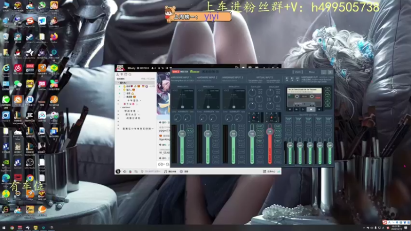Expand the 十年堂主 channel in YY
The image size is (411, 231).
click(118, 100)
